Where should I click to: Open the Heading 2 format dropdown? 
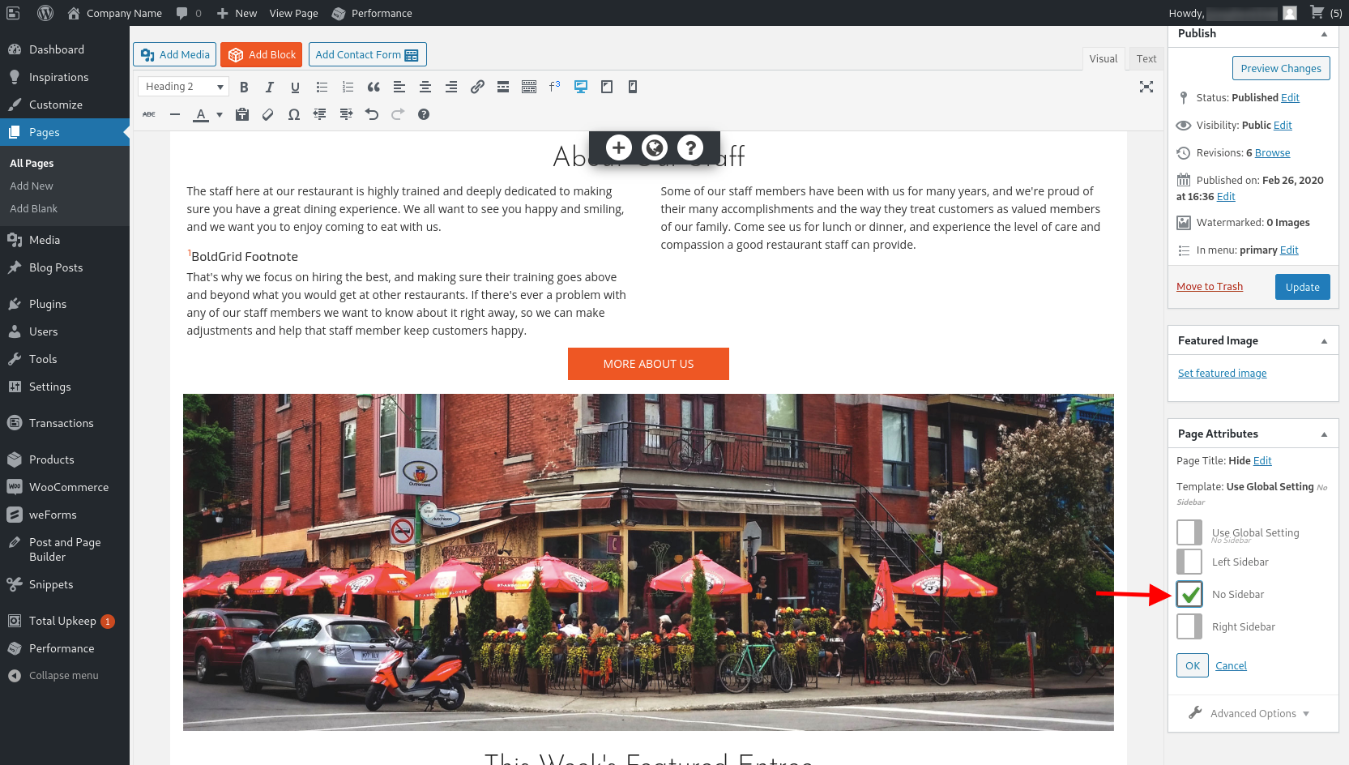182,86
